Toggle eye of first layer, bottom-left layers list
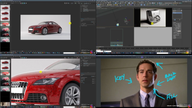 click(81, 61)
